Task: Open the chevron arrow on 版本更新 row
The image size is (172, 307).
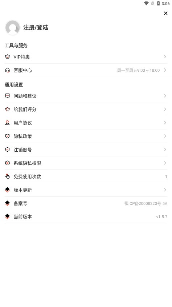Action: coord(165,190)
